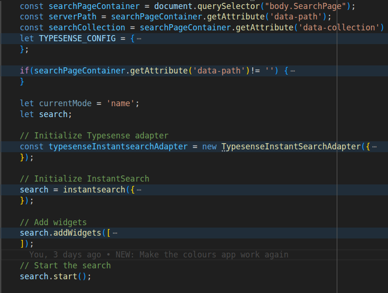The height and width of the screenshot is (293, 388).
Task: Expand the folded TypesenseInstantSearchAdapter options
Action: 374,146
